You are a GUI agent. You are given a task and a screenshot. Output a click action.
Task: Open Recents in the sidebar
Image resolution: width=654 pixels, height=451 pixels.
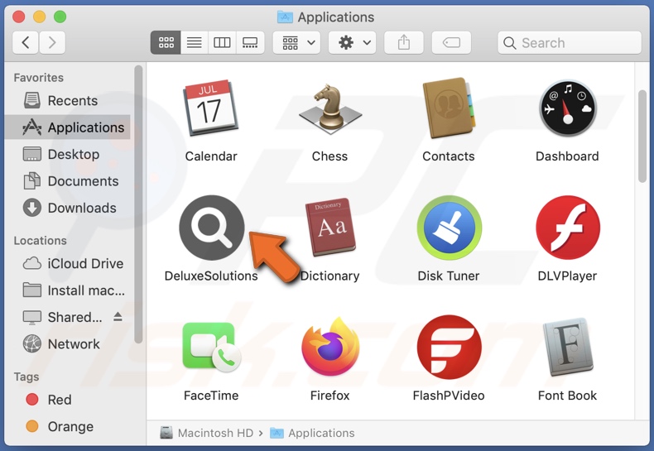tap(67, 100)
